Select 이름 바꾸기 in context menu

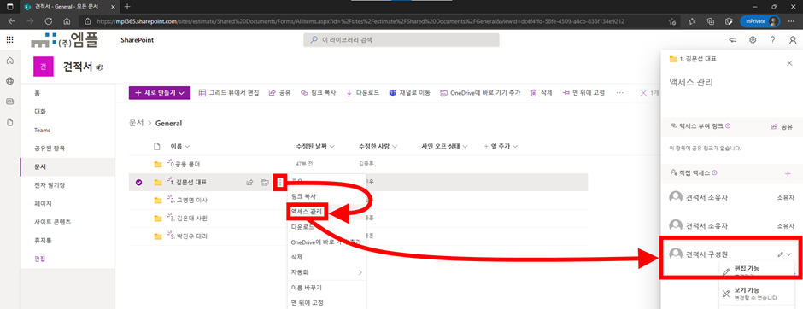(x=306, y=288)
